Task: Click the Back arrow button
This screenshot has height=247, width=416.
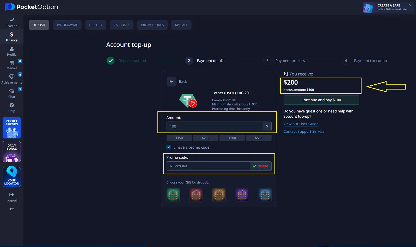Action: 171,81
